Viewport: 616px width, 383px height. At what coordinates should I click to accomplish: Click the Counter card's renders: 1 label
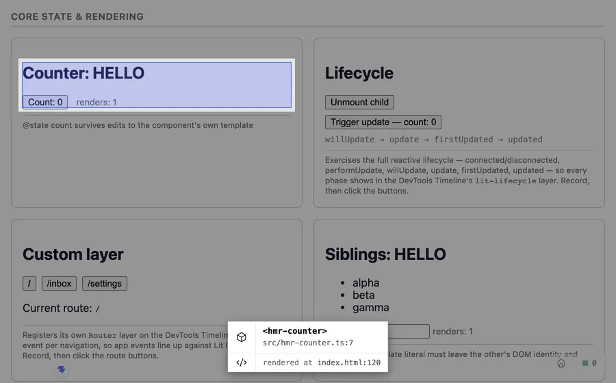pos(97,103)
